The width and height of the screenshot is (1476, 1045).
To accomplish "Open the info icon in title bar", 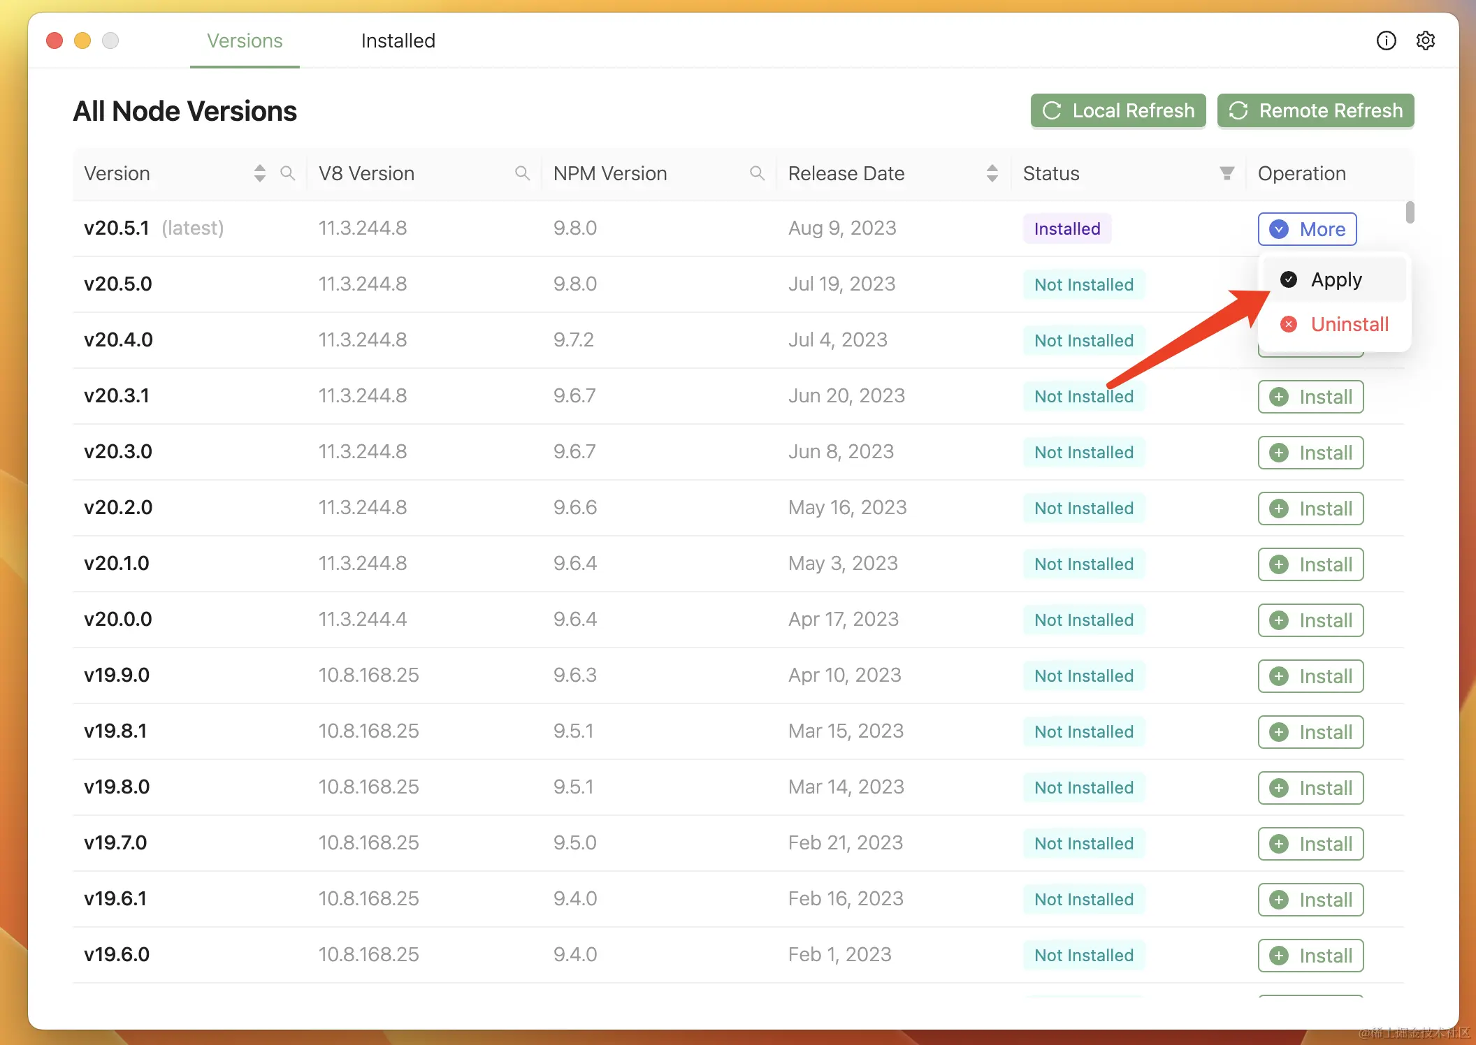I will click(1386, 41).
